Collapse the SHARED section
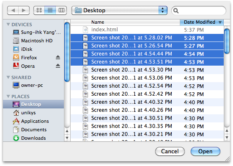This screenshot has height=166, width=233. [x=8, y=77]
